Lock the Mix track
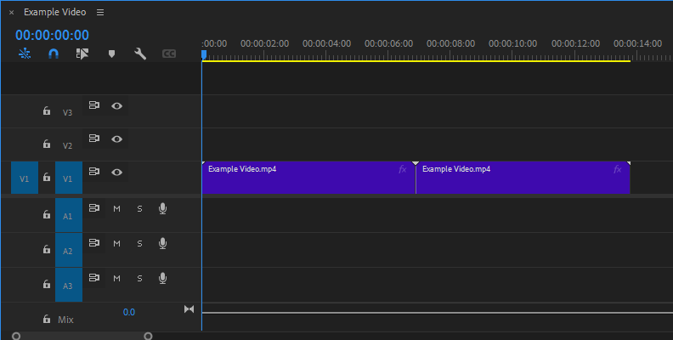 pos(47,320)
